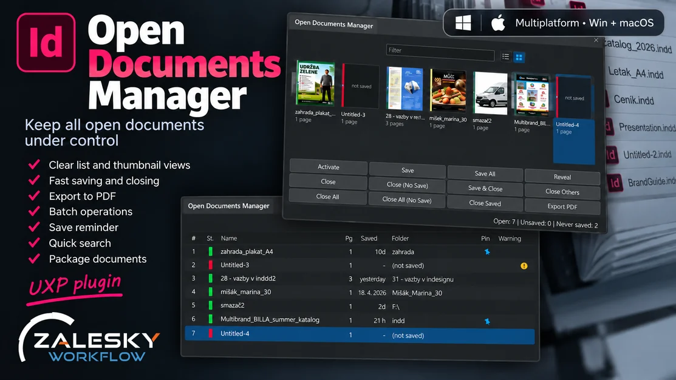Click the Save button

(408, 170)
